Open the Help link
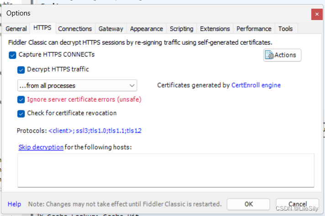The width and height of the screenshot is (325, 216). 14,204
